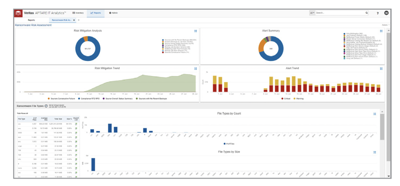
Task: Expand File Types by Size grid icon
Action: 374,152
